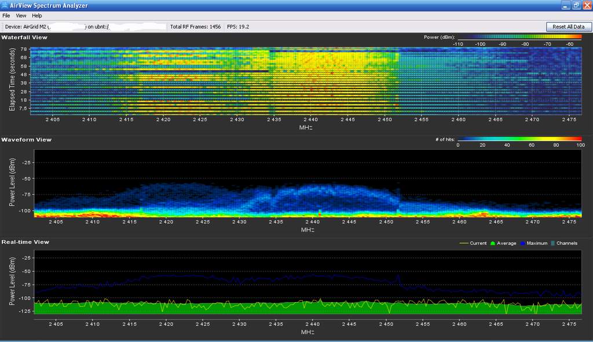The height and width of the screenshot is (342, 593).
Task: Click the Total RF Frames status field
Action: click(x=195, y=27)
